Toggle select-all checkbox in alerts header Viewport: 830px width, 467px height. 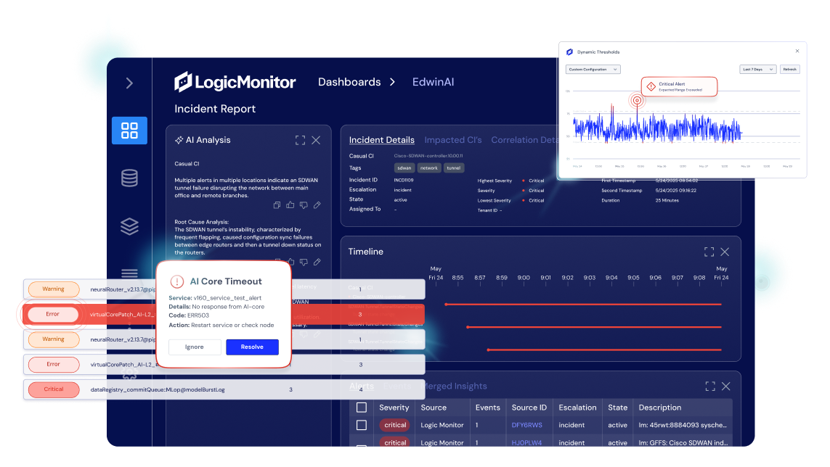362,408
